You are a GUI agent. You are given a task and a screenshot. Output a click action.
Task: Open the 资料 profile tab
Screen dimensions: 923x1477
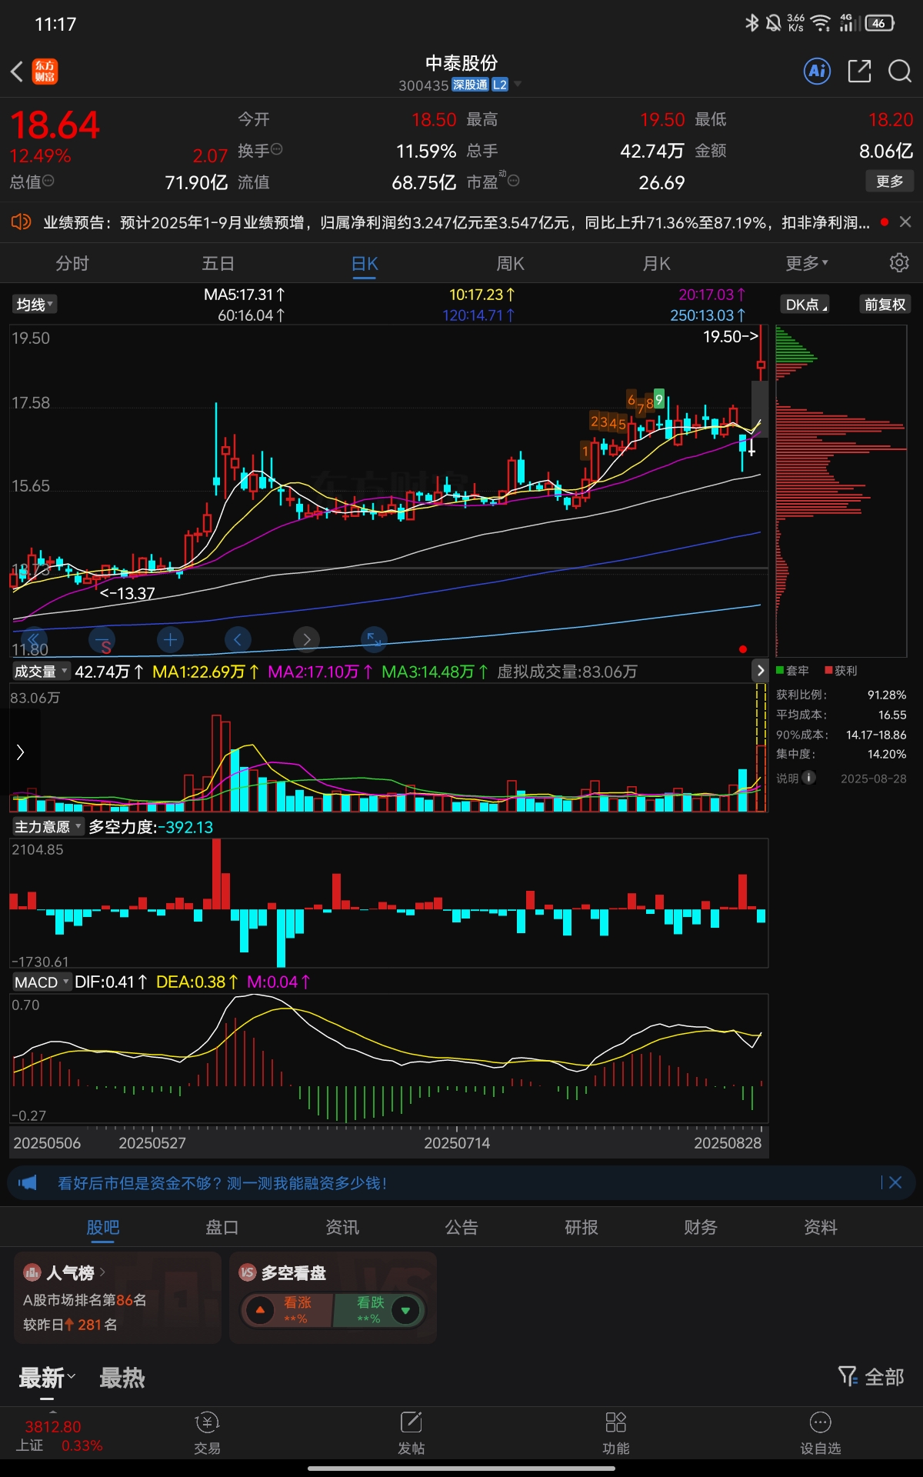[820, 1227]
